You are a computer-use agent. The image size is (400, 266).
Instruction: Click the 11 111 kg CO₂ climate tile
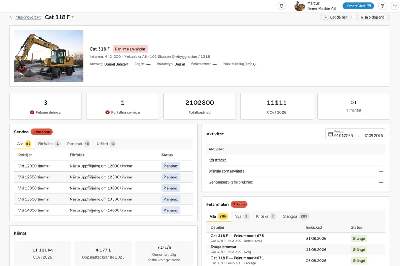[x=42, y=253]
